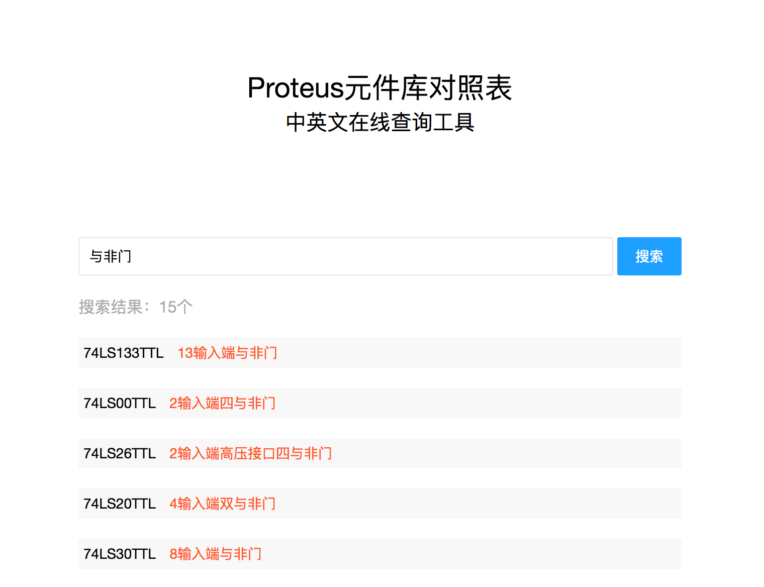Click the 4输入端双与非门 description text
The height and width of the screenshot is (587, 764).
click(222, 504)
